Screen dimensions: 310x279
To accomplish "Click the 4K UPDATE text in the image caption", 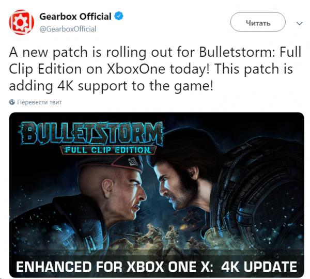I will pos(259,267).
